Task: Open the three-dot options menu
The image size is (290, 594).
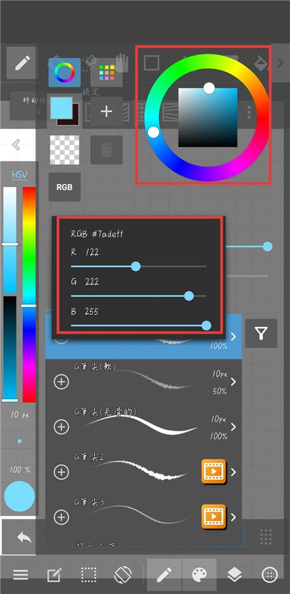Action: point(249,113)
